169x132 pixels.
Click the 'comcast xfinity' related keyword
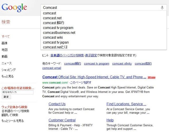pyautogui.click(x=122, y=64)
